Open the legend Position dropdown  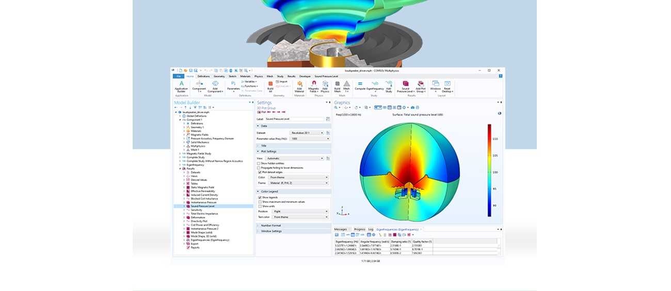point(298,211)
